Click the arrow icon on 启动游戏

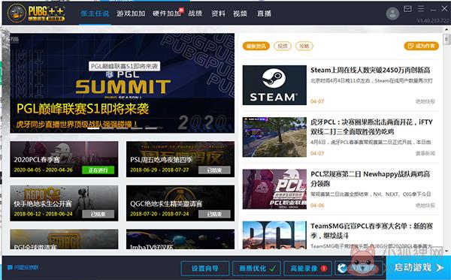[x=440, y=268]
